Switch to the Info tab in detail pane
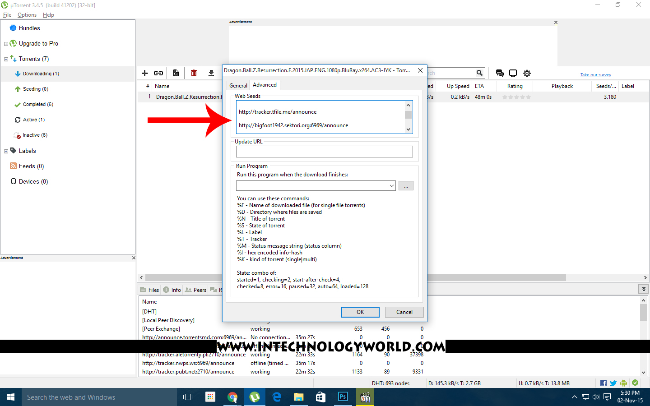This screenshot has width=650, height=406. (x=172, y=290)
